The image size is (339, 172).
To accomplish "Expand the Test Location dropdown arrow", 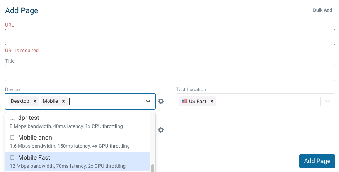I will (x=328, y=101).
